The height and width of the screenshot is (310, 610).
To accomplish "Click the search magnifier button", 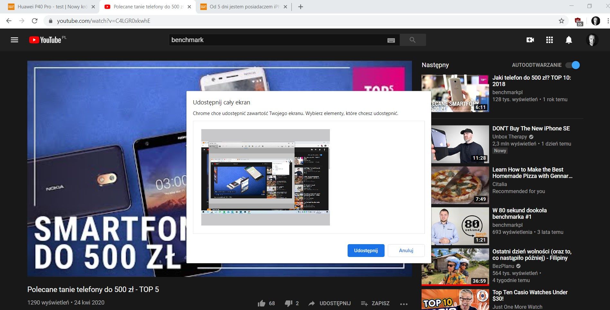I will tap(413, 40).
